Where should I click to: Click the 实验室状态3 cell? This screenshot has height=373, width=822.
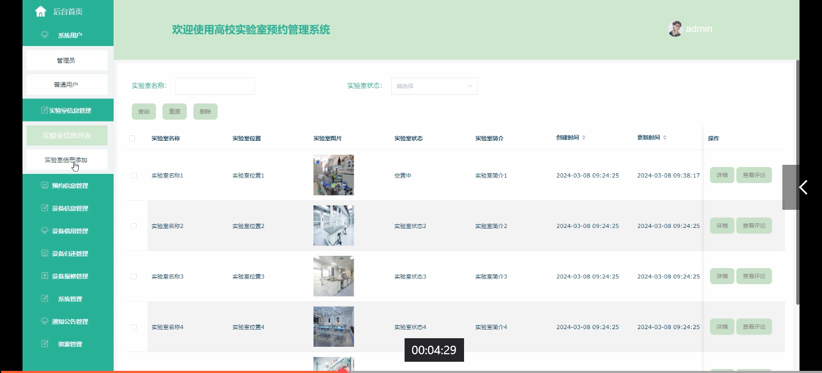(410, 277)
